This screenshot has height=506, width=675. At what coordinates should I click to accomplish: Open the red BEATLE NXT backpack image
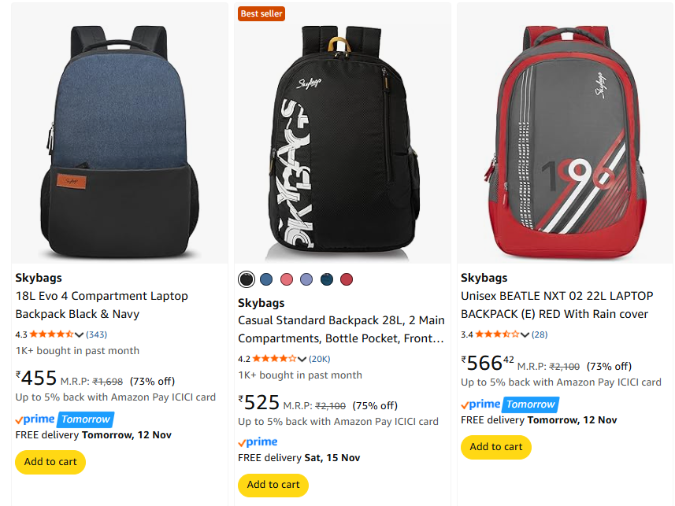[564, 133]
